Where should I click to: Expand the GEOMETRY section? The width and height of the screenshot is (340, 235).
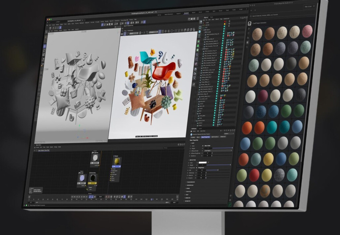click(188, 201)
